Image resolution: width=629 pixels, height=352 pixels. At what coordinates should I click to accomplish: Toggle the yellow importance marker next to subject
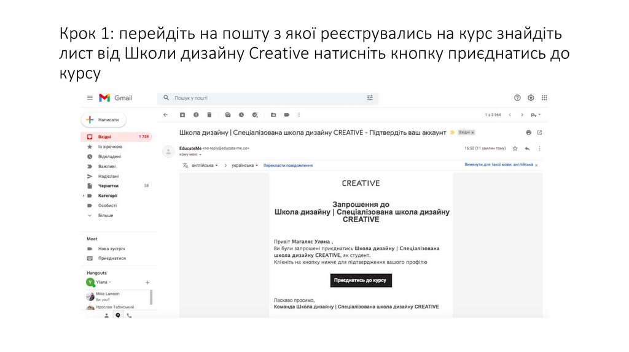pyautogui.click(x=452, y=132)
